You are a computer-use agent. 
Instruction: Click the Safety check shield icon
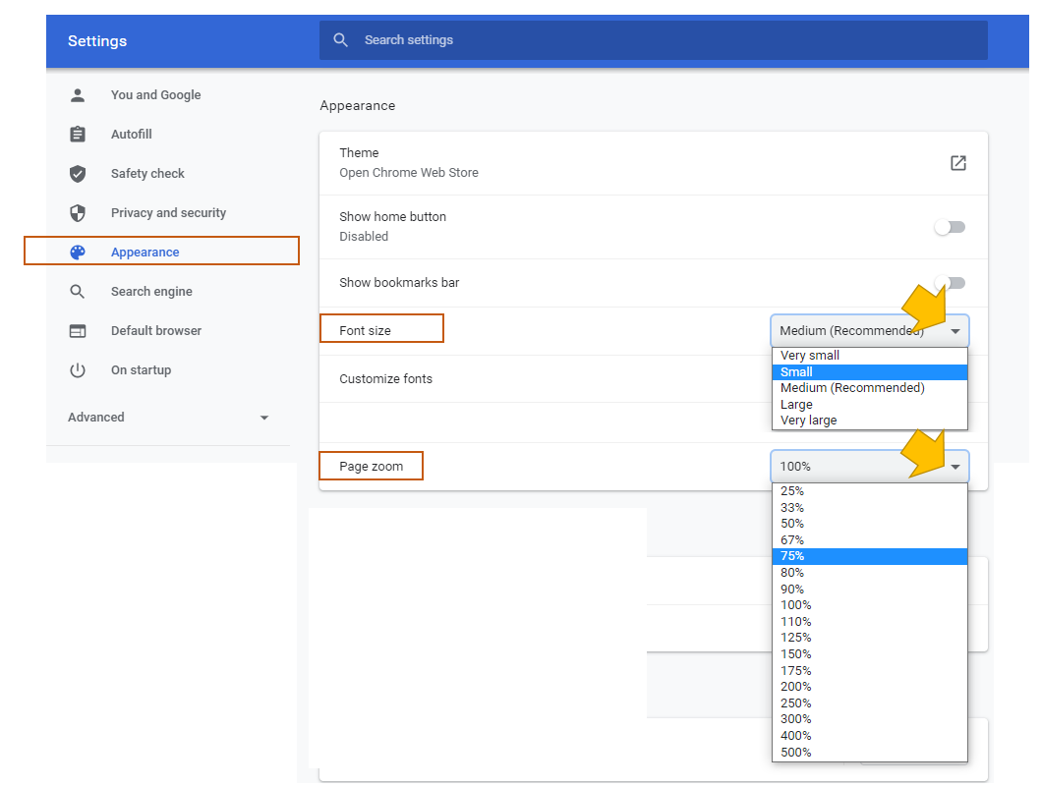click(x=78, y=174)
